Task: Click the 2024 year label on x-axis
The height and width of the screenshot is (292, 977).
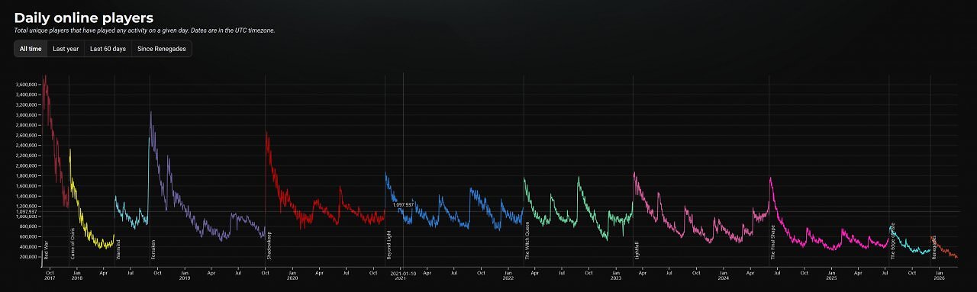Action: coord(724,278)
